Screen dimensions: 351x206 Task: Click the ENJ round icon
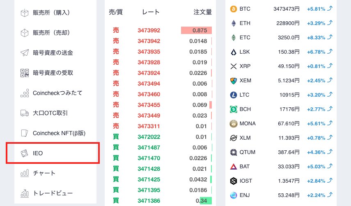pos(234,195)
